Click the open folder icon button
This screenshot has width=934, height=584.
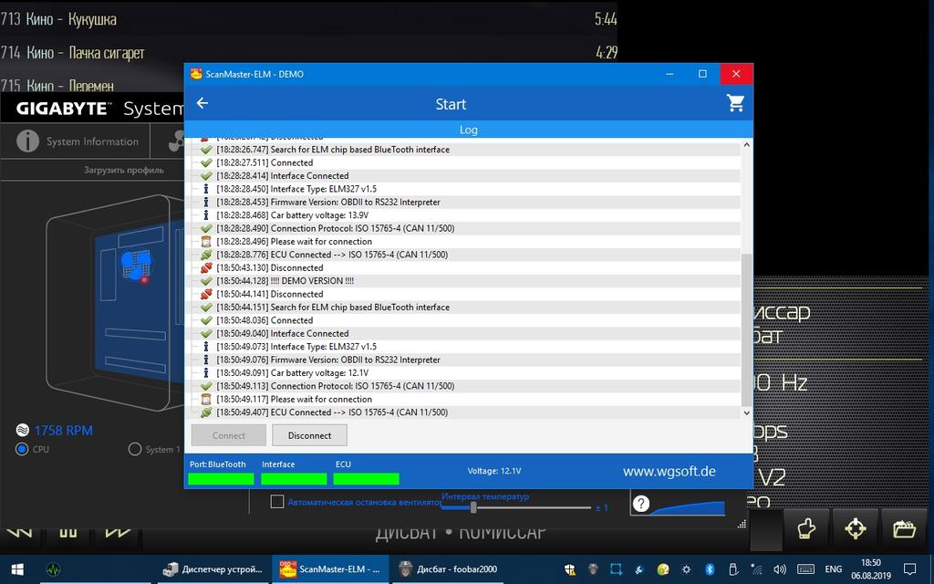click(903, 528)
